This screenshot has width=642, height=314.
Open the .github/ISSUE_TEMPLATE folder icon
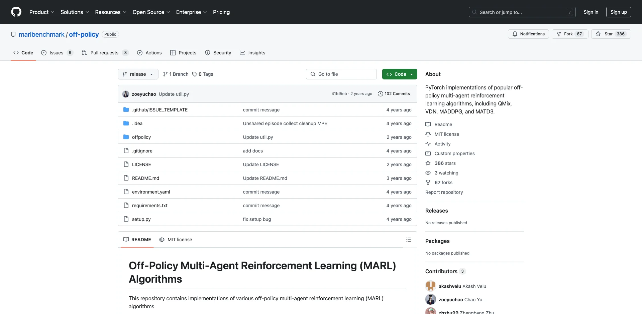click(126, 109)
